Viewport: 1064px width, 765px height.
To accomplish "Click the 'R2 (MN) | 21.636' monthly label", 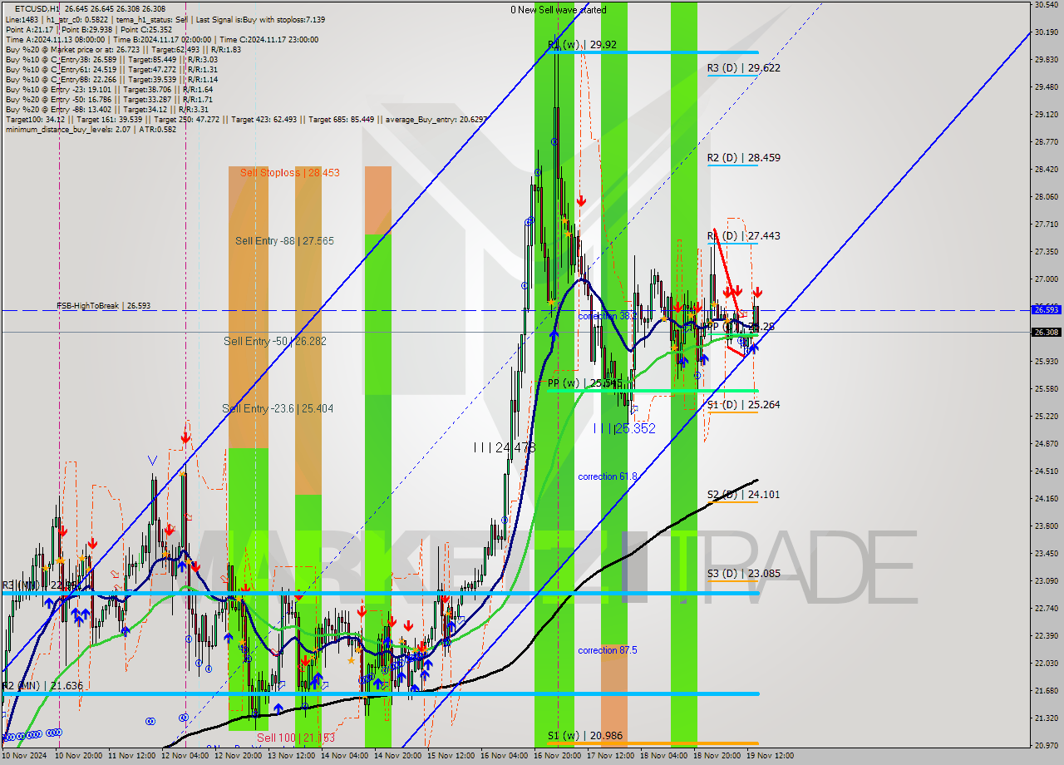I will 42,686.
